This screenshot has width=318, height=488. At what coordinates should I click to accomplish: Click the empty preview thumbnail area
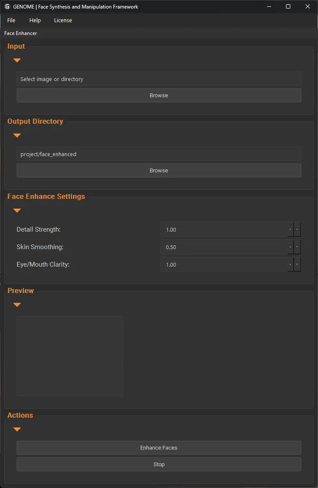pyautogui.click(x=70, y=356)
